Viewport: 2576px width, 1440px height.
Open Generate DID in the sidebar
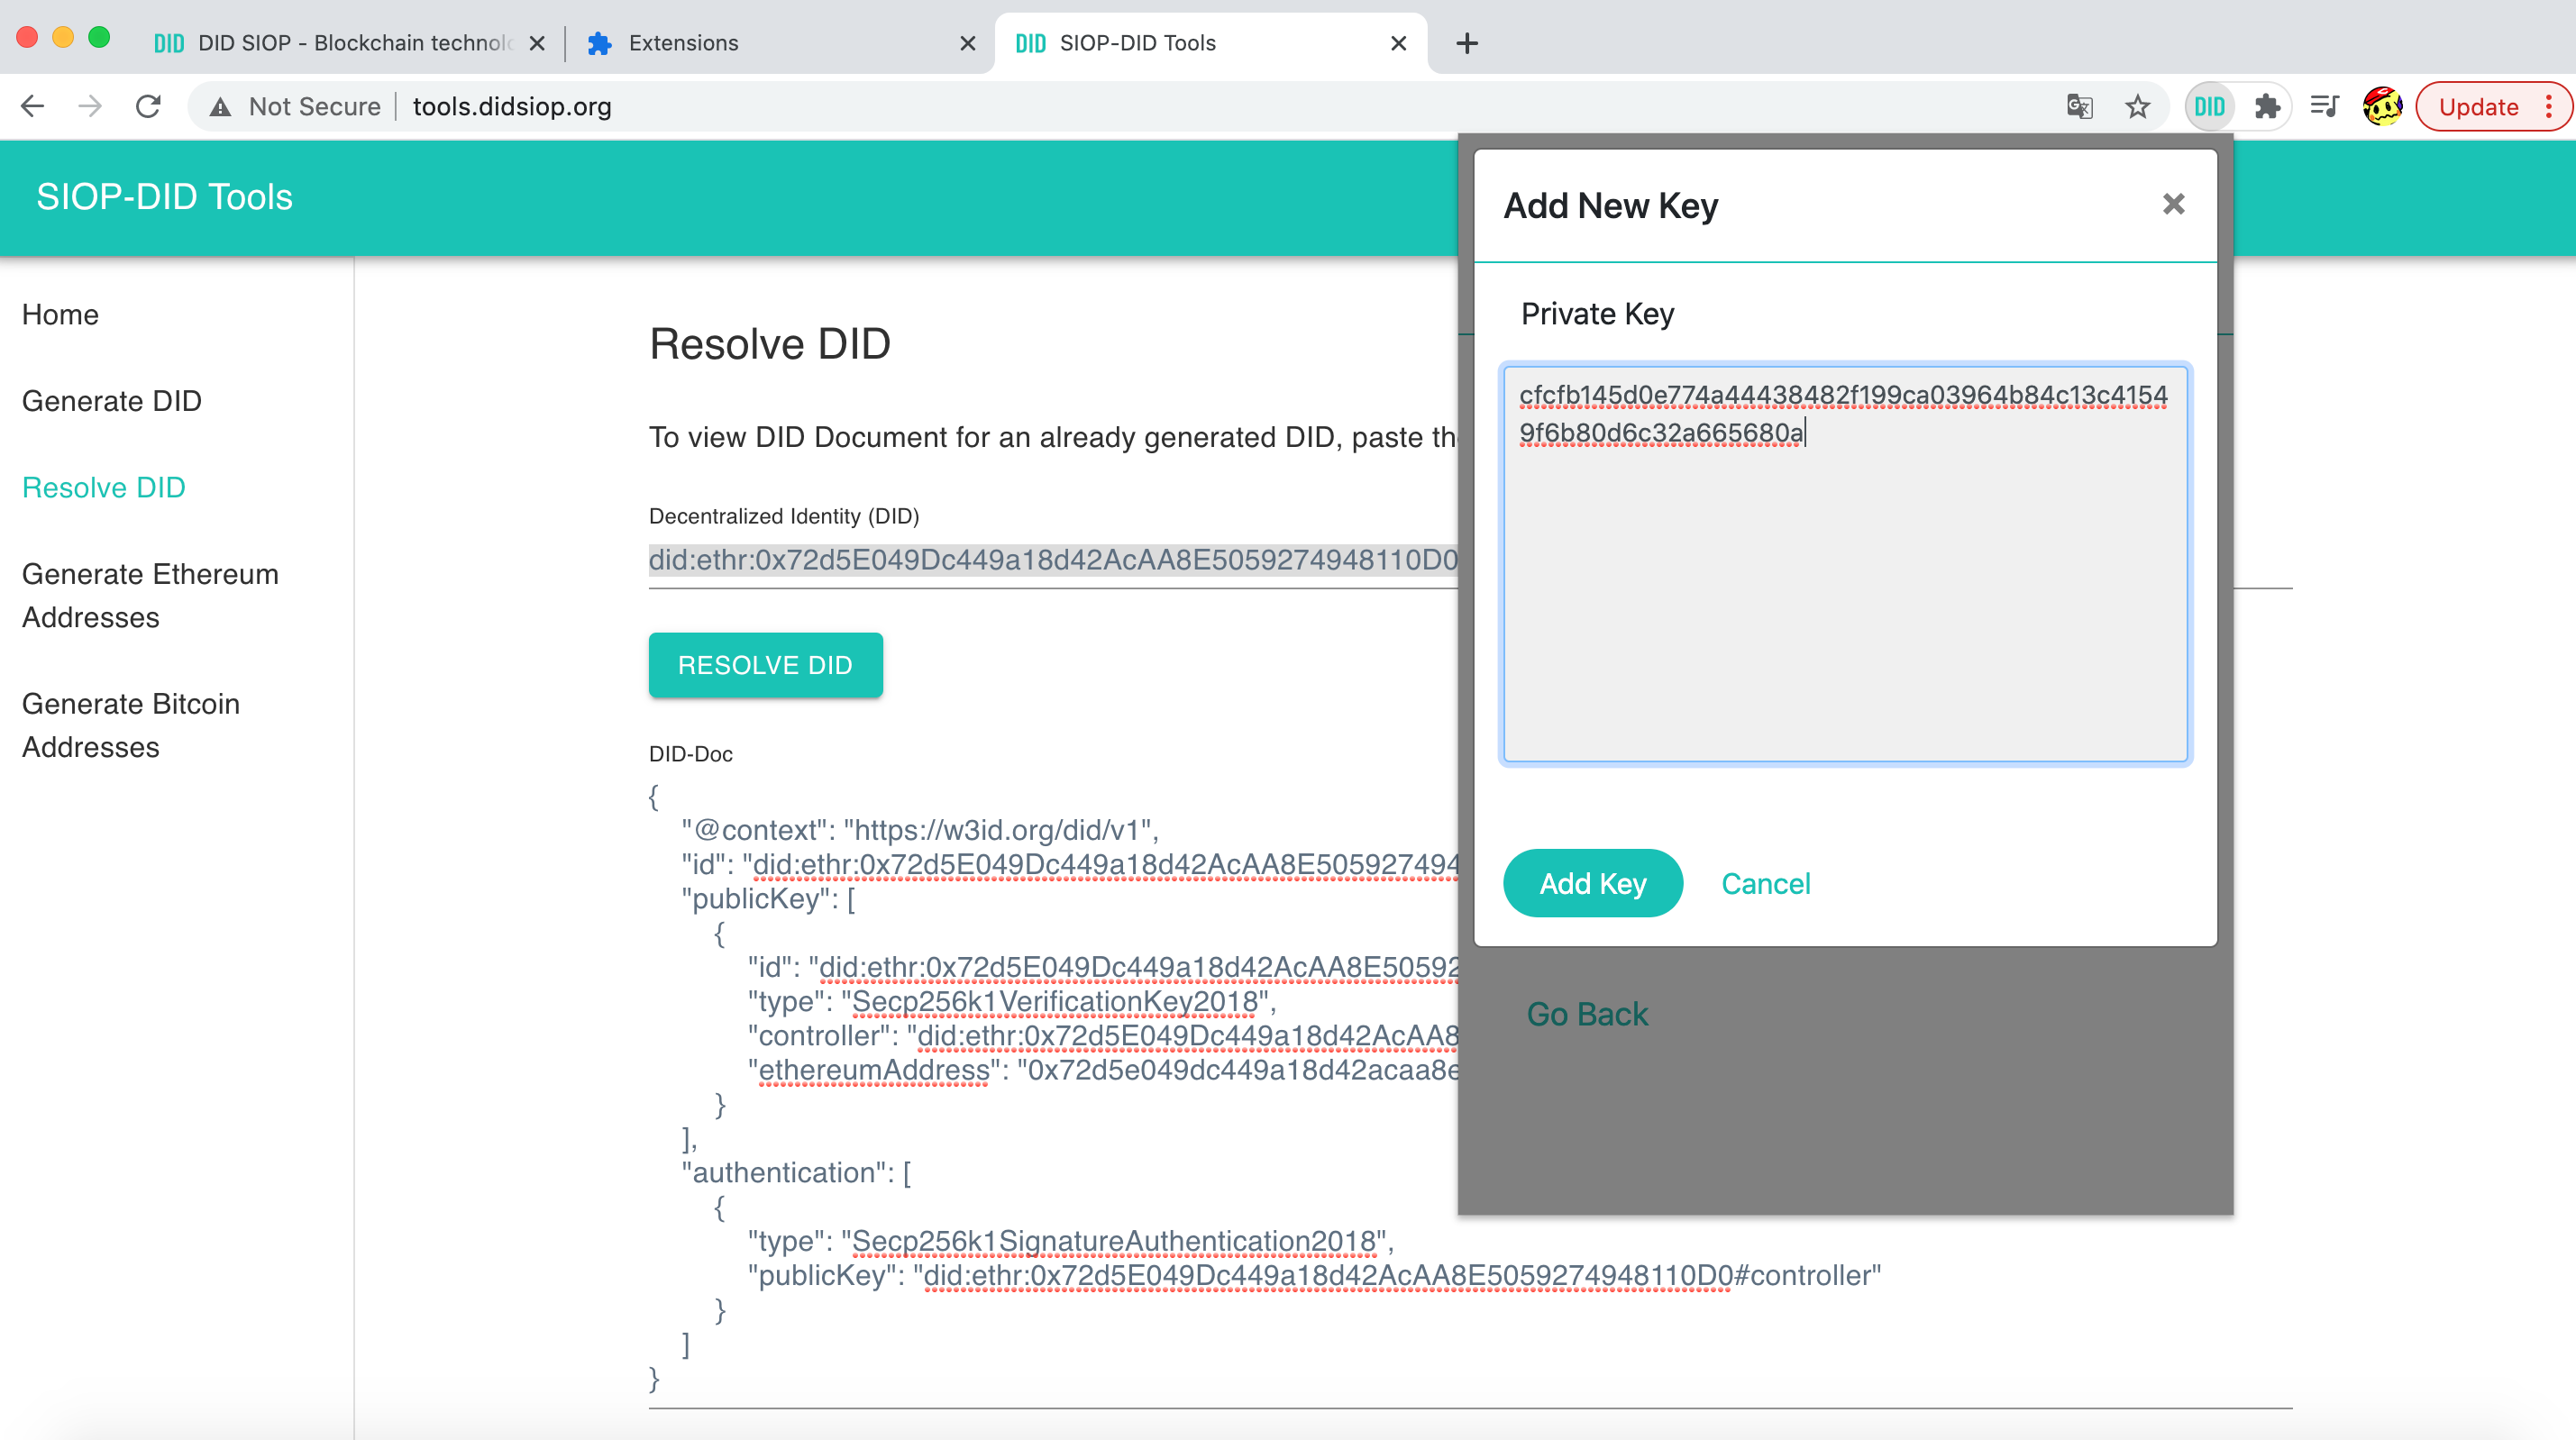pos(112,401)
